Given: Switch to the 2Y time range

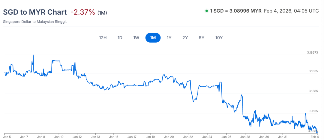Looking at the screenshot, I should pos(185,38).
